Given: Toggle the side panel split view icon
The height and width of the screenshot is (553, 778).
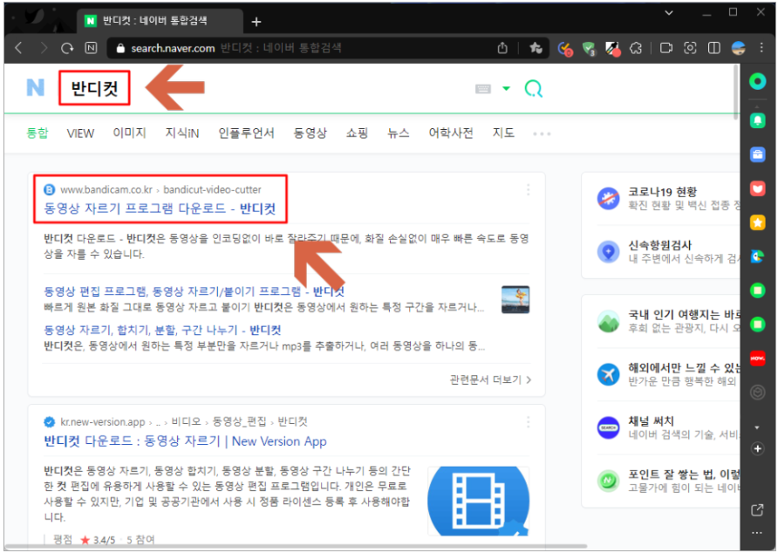Looking at the screenshot, I should pos(714,48).
